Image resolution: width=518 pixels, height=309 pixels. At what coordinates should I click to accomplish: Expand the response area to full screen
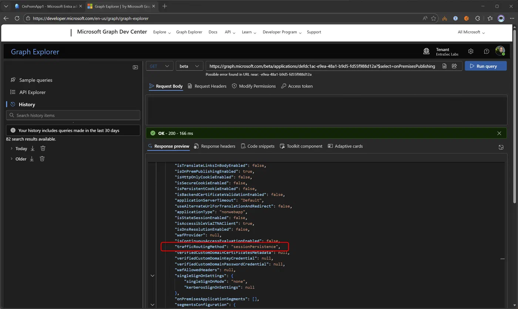pyautogui.click(x=501, y=147)
